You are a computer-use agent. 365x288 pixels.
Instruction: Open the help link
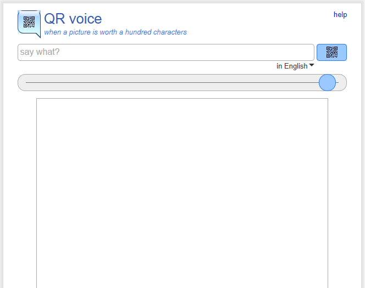[340, 15]
